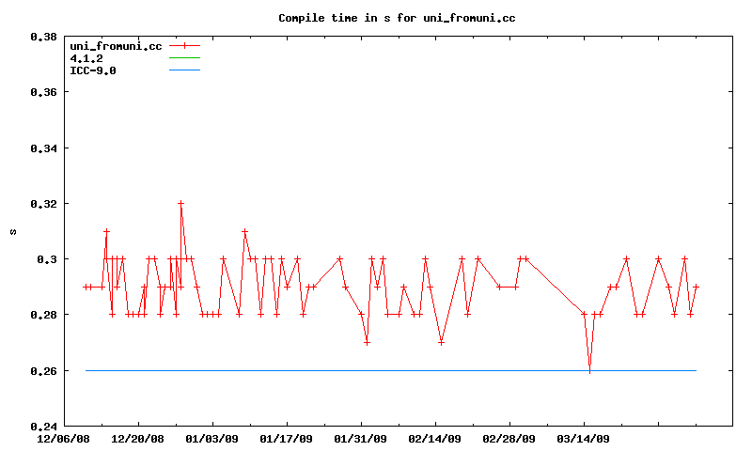Click the blue legend line sample for ICC-9.0

coord(185,70)
